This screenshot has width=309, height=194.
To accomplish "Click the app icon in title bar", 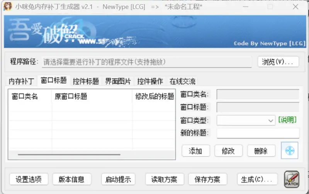I will coord(8,7).
